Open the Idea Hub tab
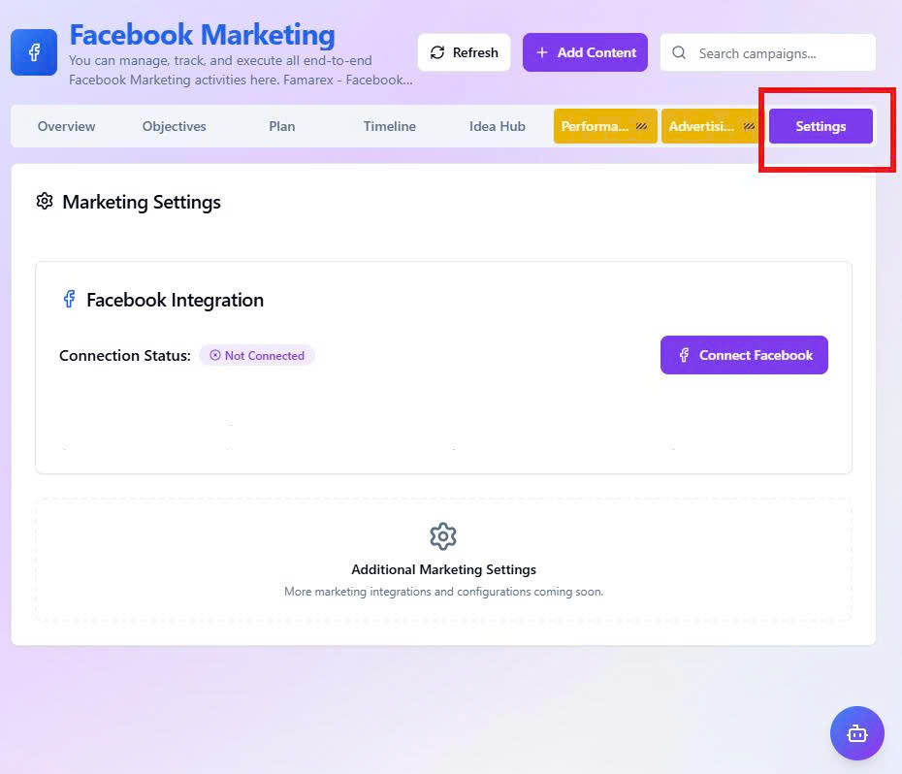 pyautogui.click(x=498, y=126)
